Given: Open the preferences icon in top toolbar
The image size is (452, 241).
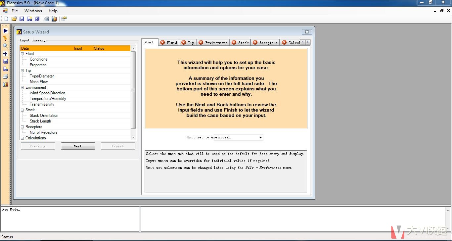Looking at the screenshot, I should pyautogui.click(x=64, y=19).
